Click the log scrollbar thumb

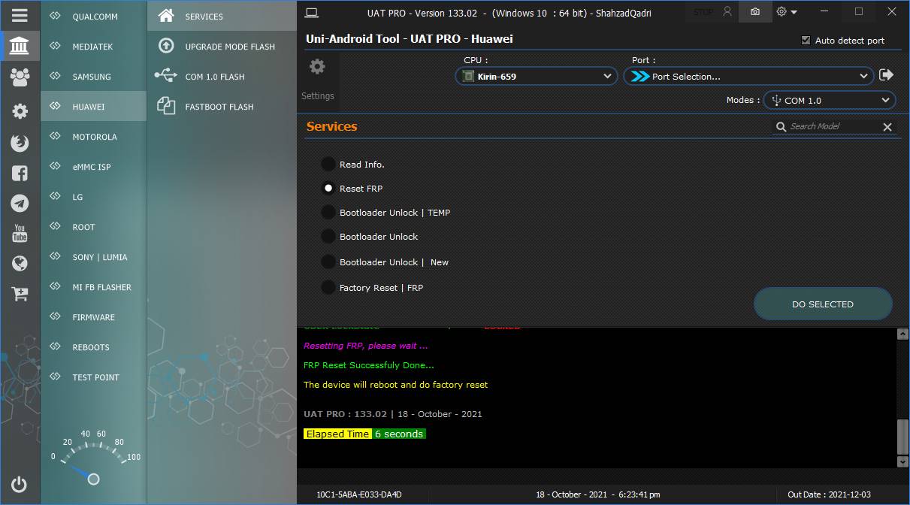[x=902, y=437]
